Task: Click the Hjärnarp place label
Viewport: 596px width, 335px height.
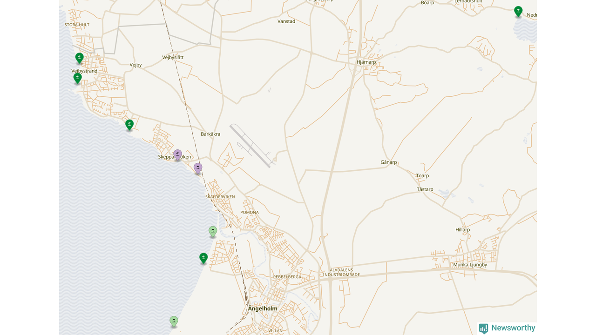Action: click(x=366, y=62)
